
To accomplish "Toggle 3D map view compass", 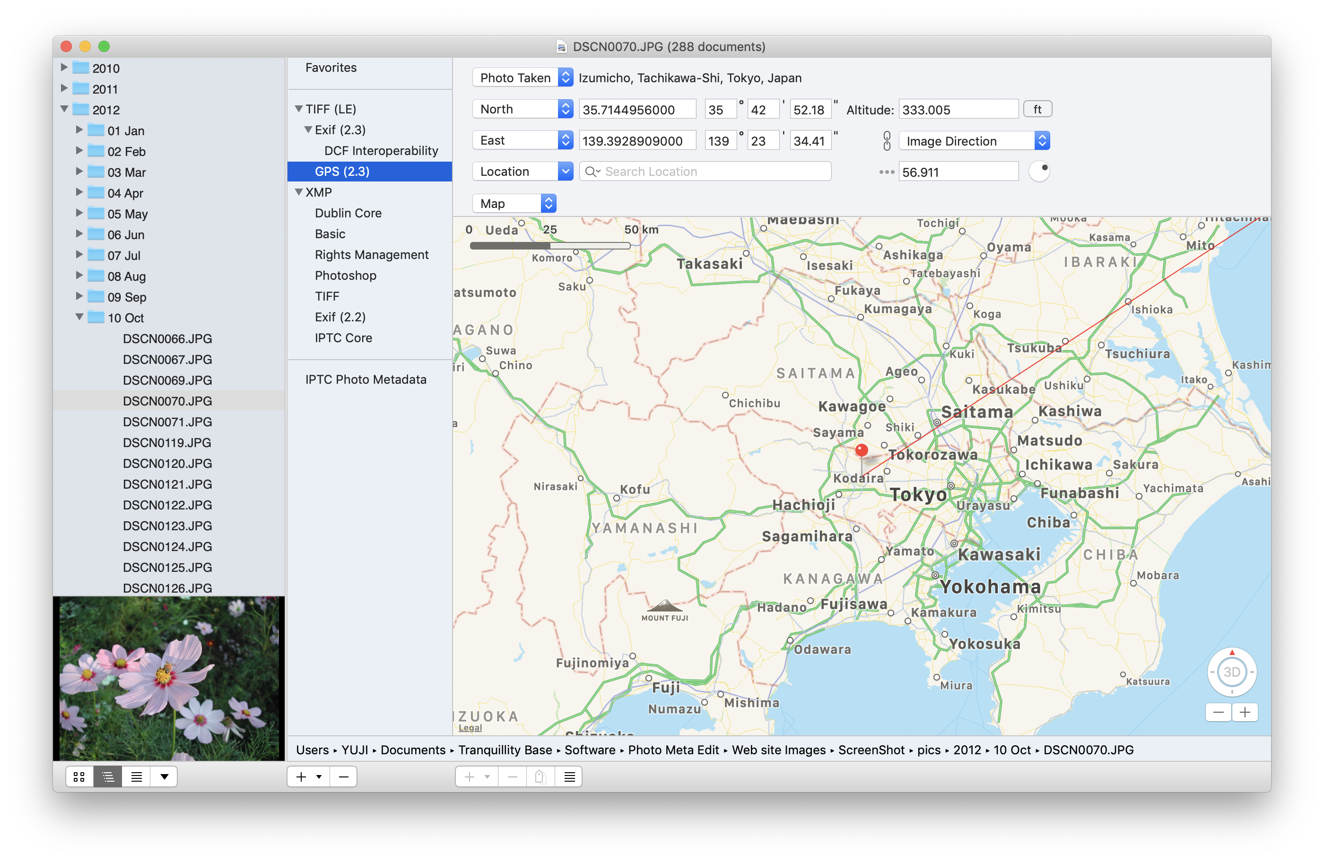I will [1232, 672].
